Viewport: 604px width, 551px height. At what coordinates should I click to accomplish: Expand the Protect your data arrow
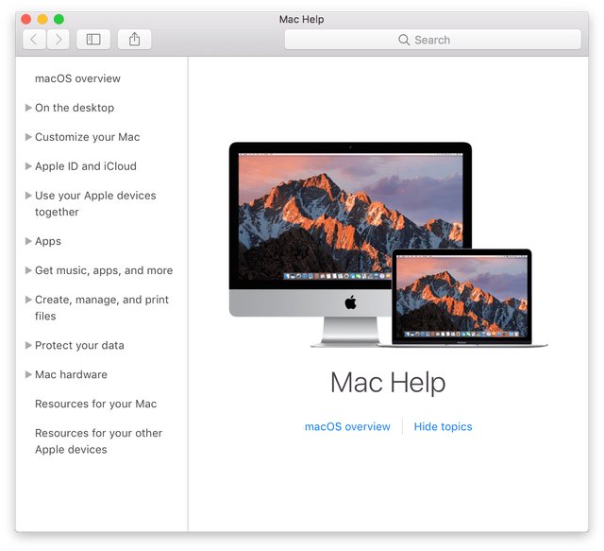click(28, 345)
